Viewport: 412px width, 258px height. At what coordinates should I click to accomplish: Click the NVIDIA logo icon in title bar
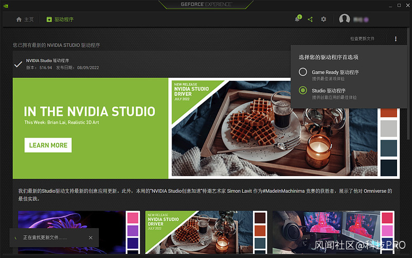6,6
